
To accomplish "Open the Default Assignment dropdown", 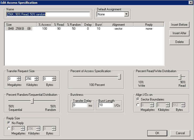I will (x=126, y=14).
